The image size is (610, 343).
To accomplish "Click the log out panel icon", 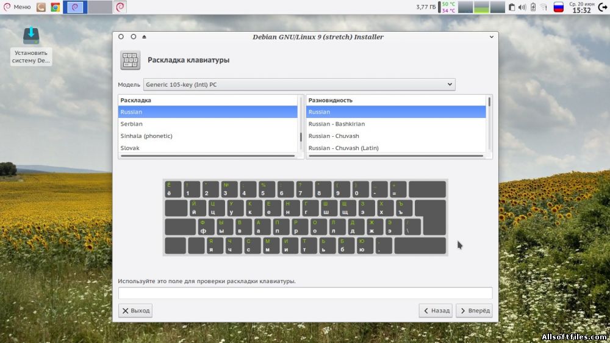I will pos(603,7).
